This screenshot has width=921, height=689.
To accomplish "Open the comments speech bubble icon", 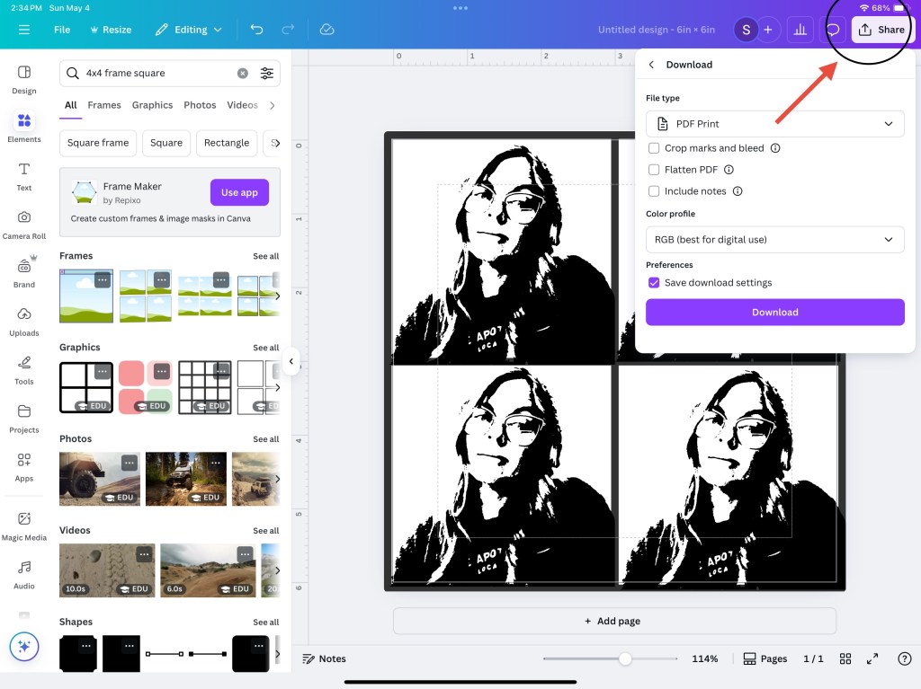I will click(833, 30).
